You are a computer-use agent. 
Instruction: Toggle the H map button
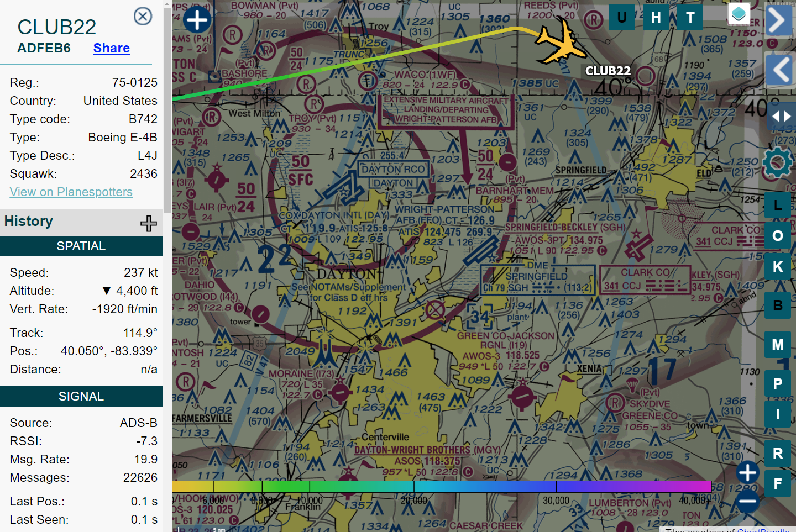coord(656,17)
